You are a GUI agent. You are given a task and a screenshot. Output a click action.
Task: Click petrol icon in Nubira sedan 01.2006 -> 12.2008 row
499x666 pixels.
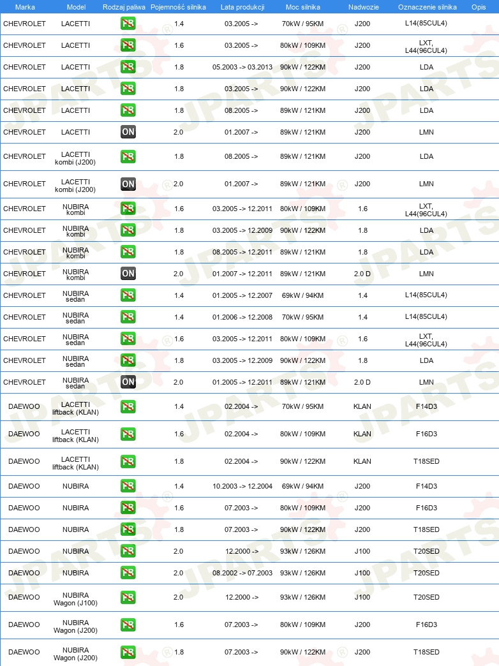(x=128, y=317)
